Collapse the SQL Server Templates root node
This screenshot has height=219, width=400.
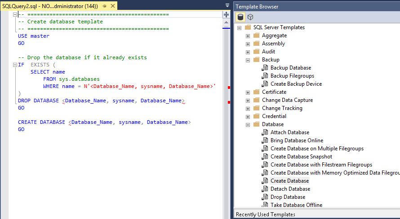[x=239, y=27]
